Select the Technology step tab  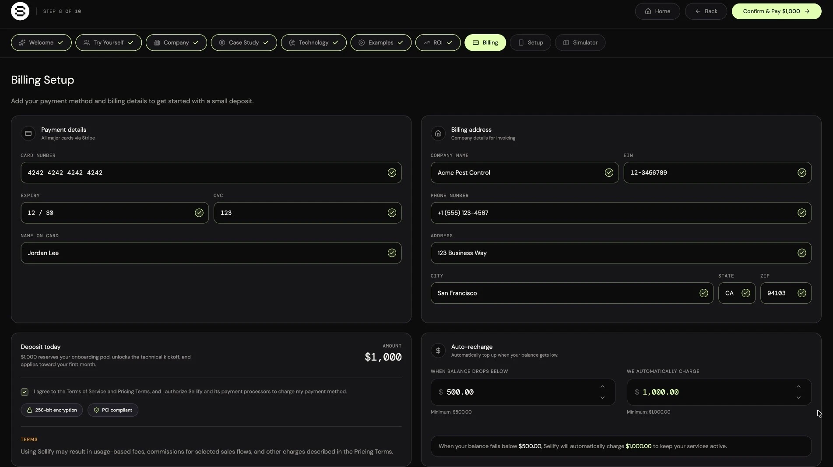[x=314, y=42]
